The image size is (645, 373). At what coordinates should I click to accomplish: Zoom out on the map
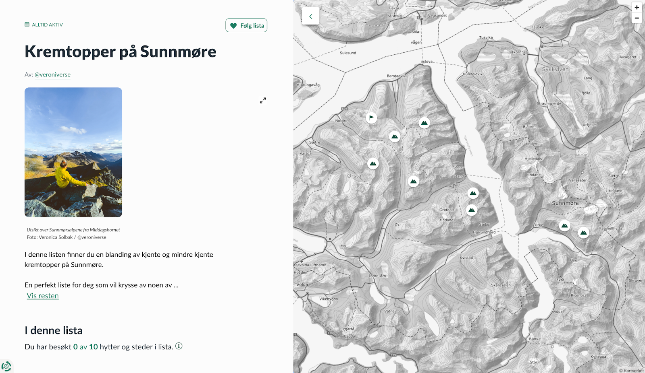point(637,18)
